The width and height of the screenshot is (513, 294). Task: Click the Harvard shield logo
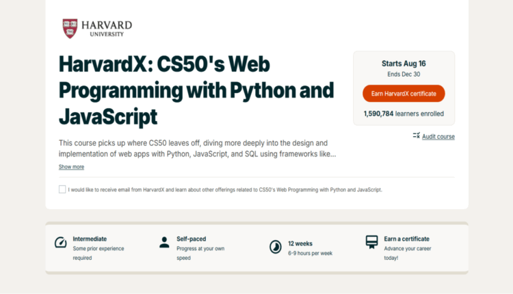click(69, 28)
